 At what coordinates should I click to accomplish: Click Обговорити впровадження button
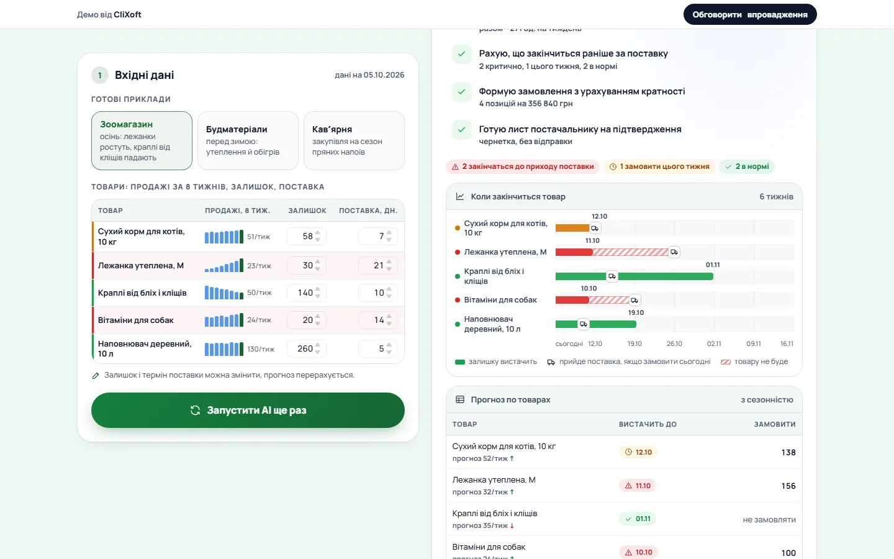(x=750, y=14)
